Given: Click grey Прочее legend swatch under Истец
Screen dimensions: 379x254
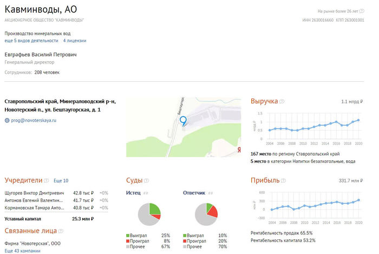Looking at the screenshot, I should click(128, 246).
